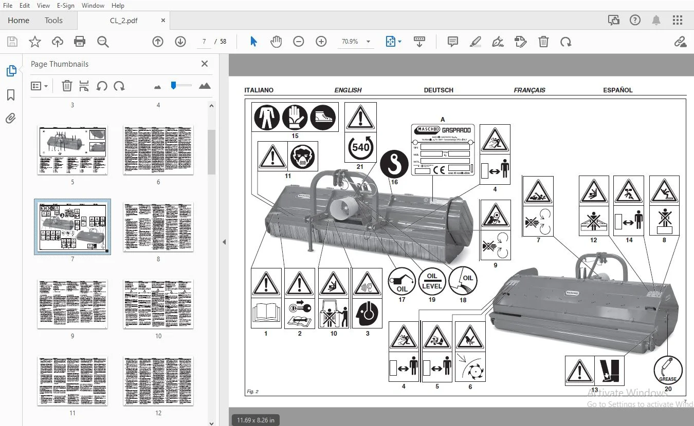
Task: Add a sticky note comment
Action: click(x=453, y=42)
